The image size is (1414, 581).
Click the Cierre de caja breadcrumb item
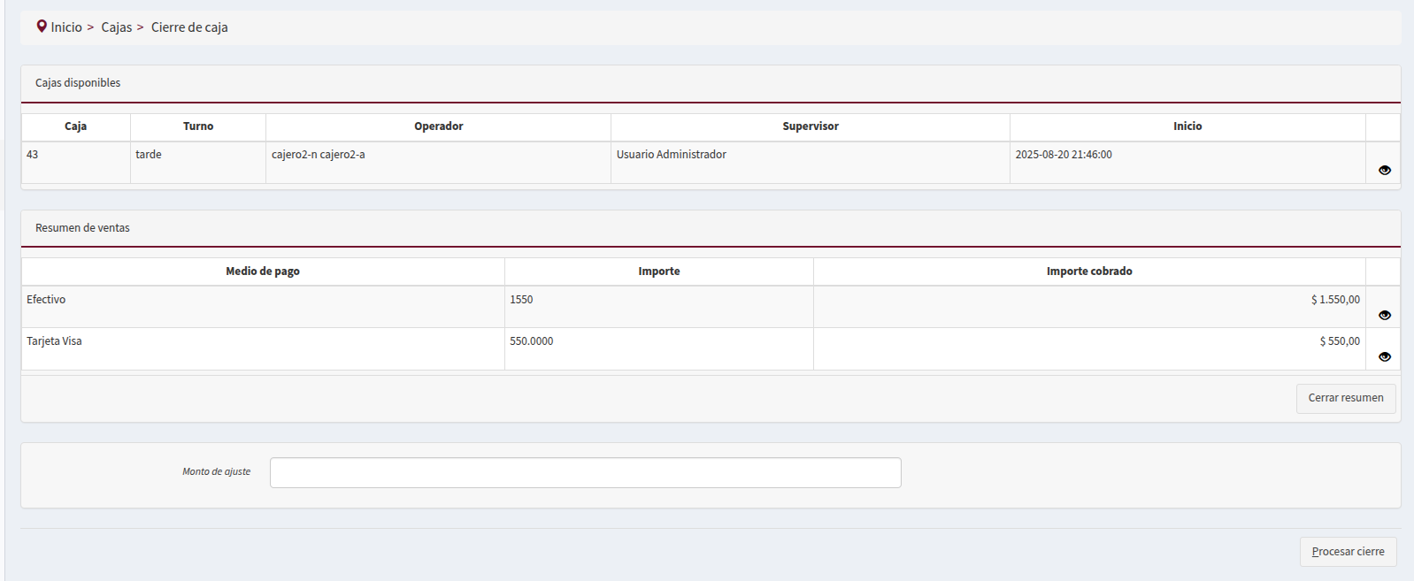[189, 27]
